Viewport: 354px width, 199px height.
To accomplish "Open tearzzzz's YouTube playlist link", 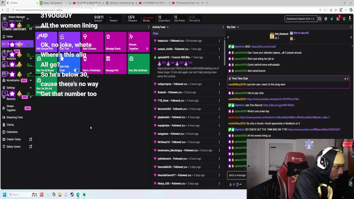I will coord(285,117).
